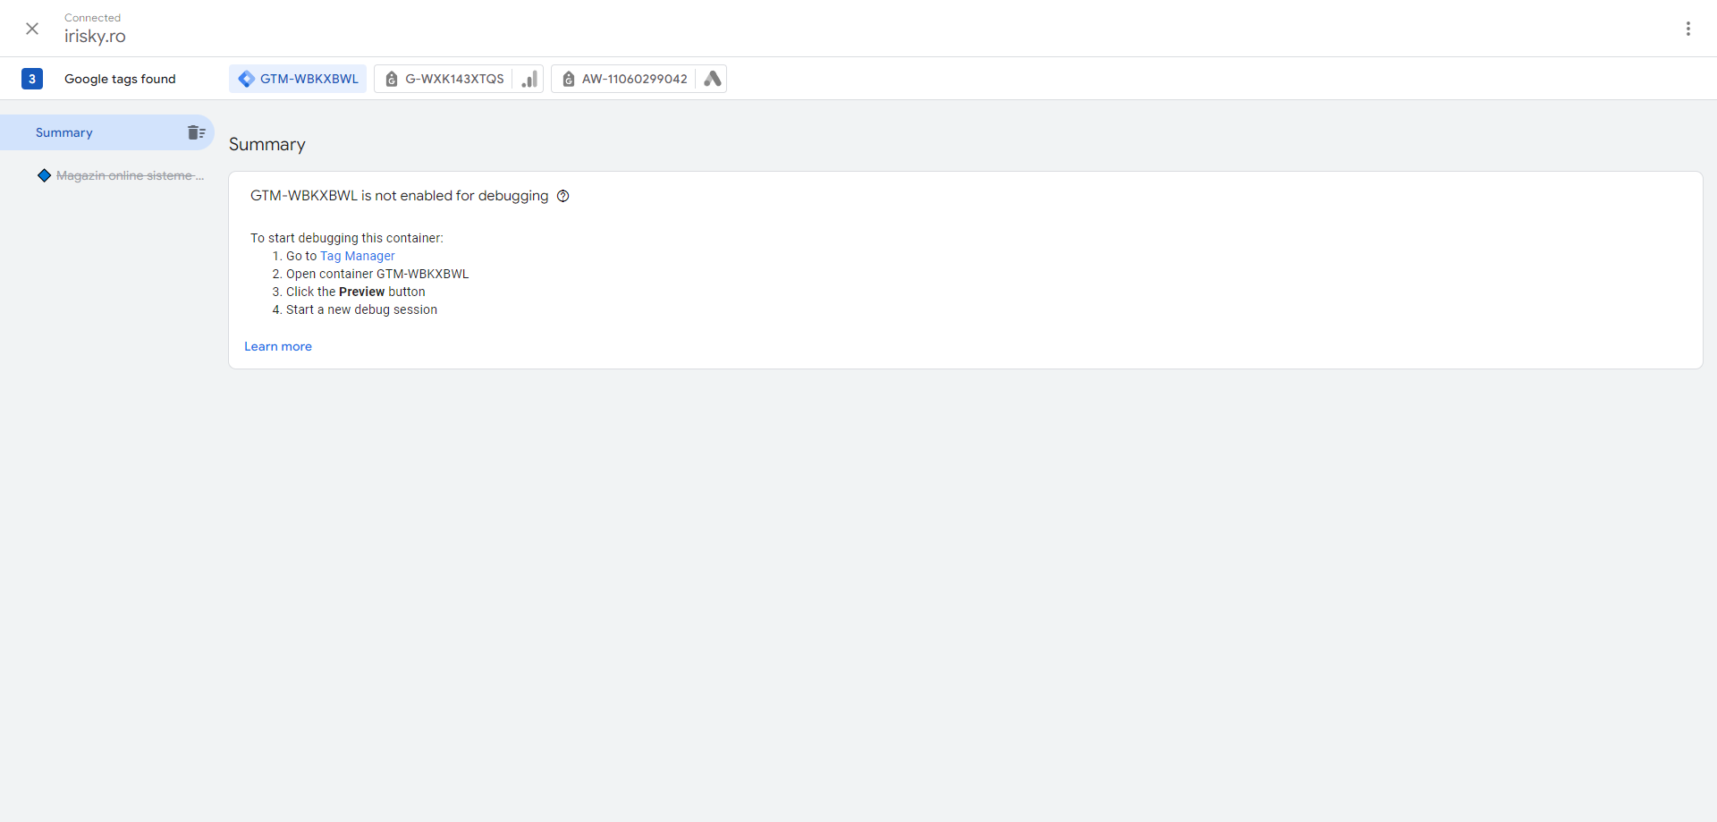Click the Summary heading above the card
1717x822 pixels.
pos(267,145)
